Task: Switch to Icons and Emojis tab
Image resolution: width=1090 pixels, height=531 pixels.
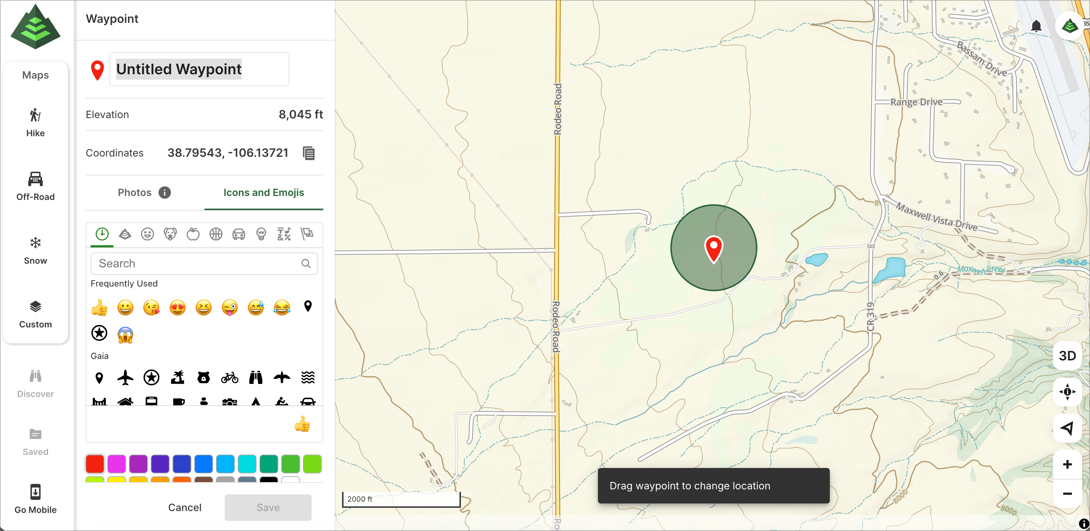Action: [263, 192]
